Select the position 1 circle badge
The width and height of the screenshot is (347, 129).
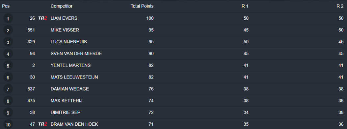(x=8, y=18)
